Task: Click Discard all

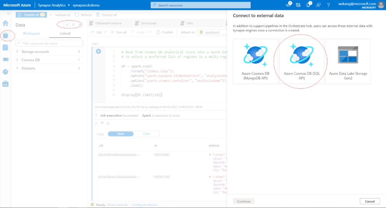Action: point(107,15)
